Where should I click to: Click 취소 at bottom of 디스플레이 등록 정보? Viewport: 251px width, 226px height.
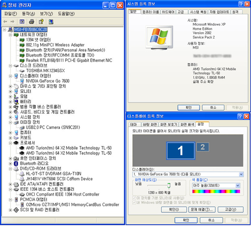(211, 220)
